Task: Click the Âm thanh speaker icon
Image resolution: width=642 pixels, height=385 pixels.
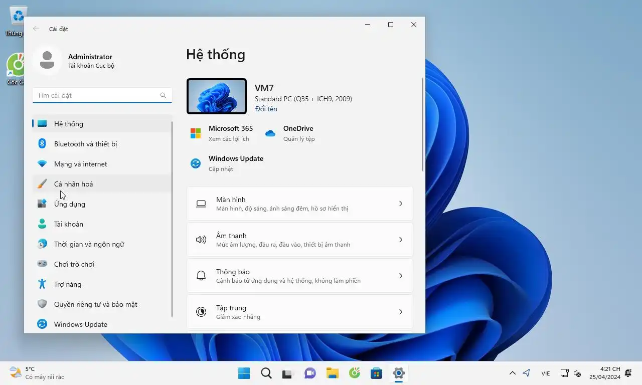Action: 201,240
